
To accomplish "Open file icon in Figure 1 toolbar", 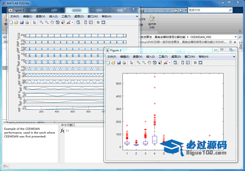I will pos(16,23).
